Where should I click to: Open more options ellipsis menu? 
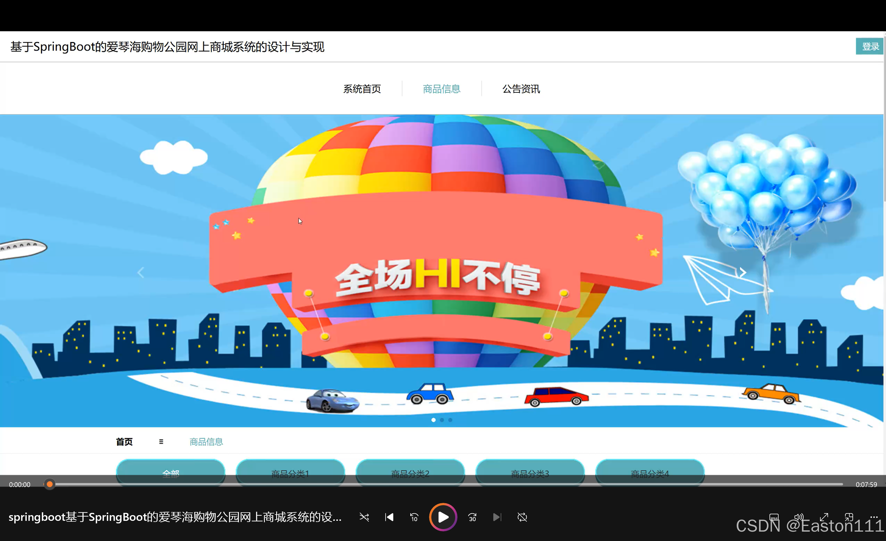(874, 517)
